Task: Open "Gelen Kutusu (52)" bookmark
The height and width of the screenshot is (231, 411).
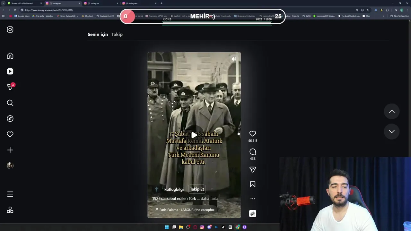Action: click(67, 16)
